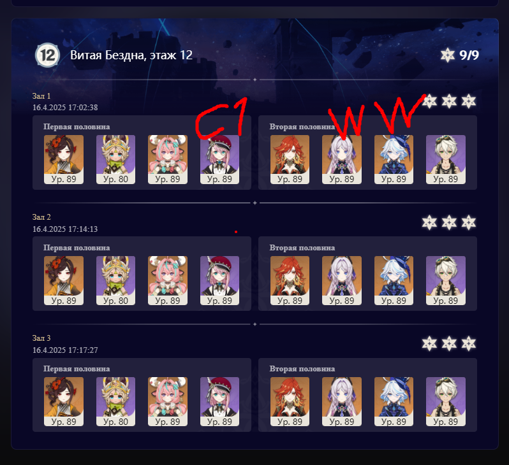Click the Ур. 80 character in Зал 3
This screenshot has height=465, width=509.
(x=115, y=401)
